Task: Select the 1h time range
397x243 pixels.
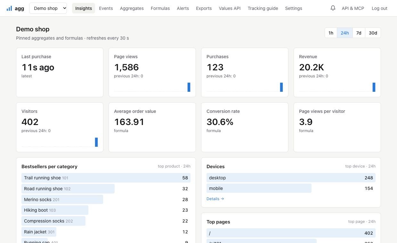Action: point(331,33)
